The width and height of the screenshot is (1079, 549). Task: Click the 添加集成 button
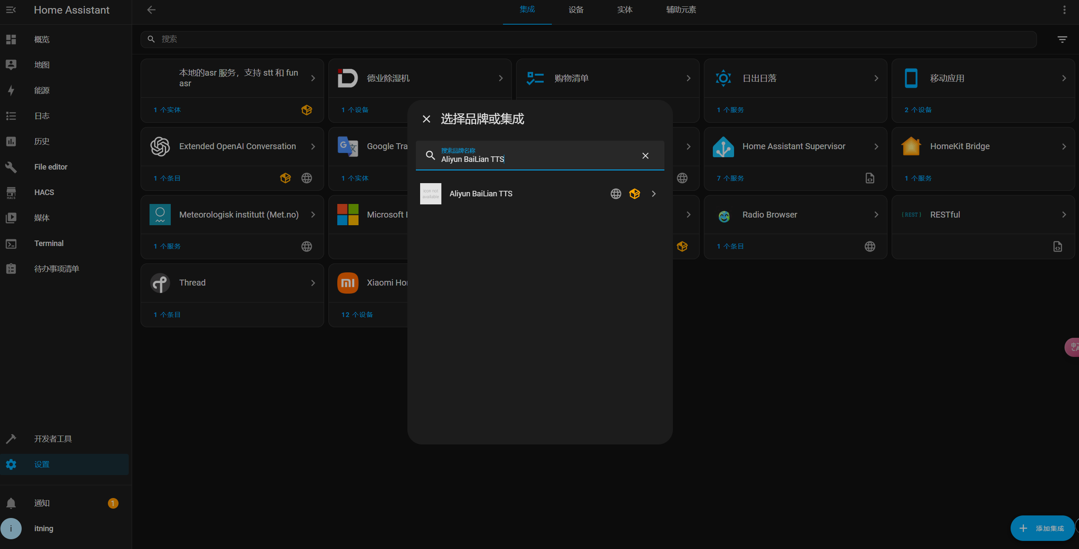coord(1042,528)
